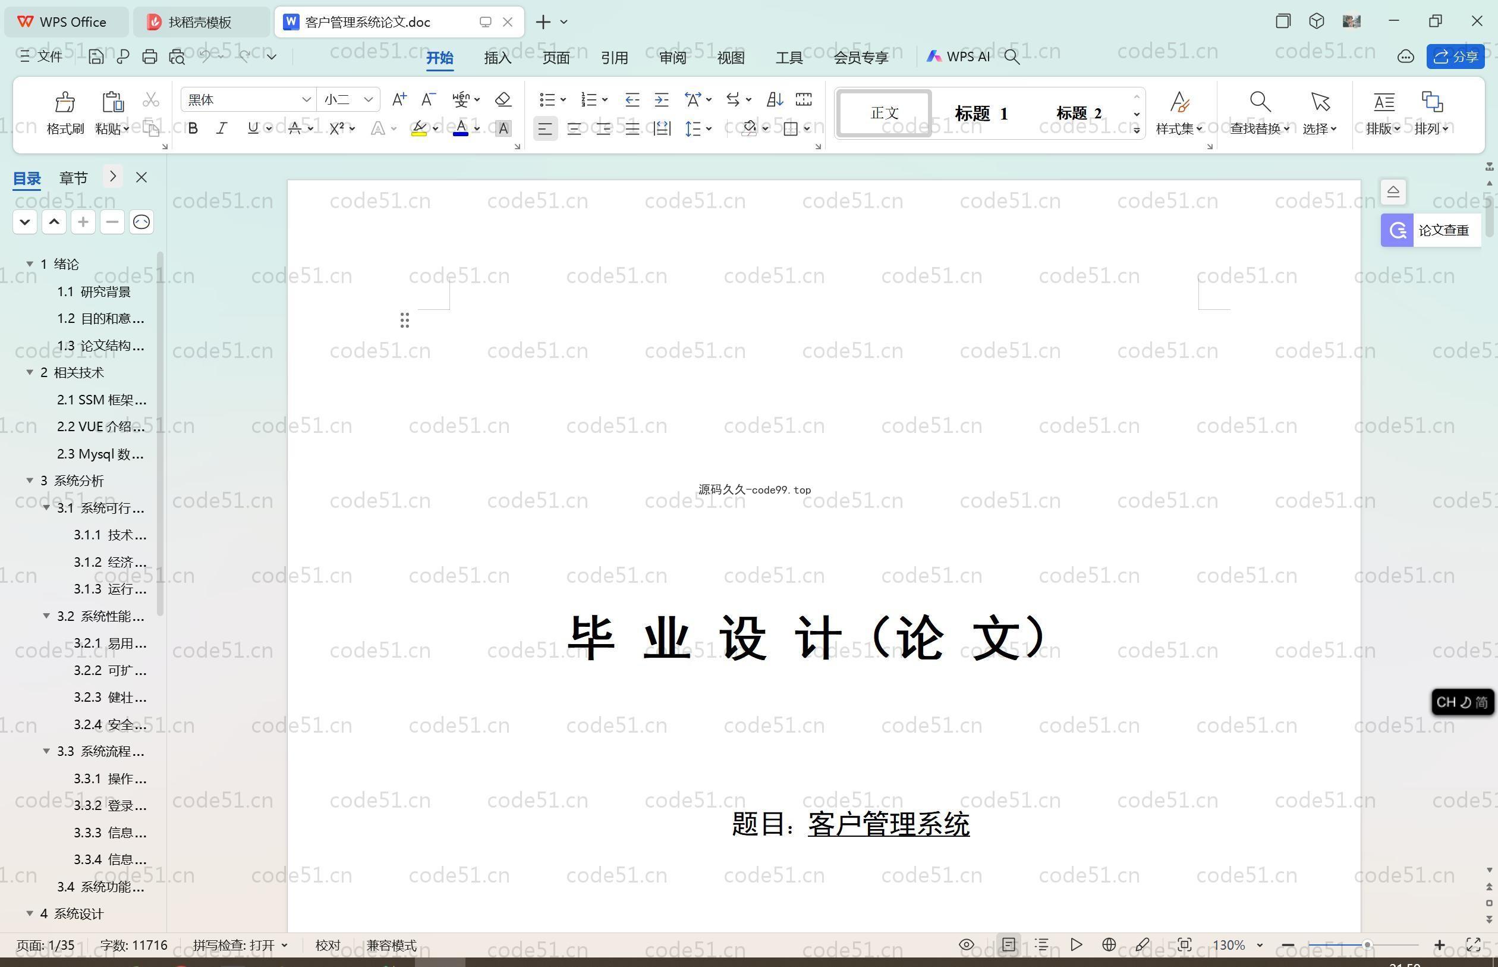
Task: Click the Save document icon
Action: coord(95,56)
